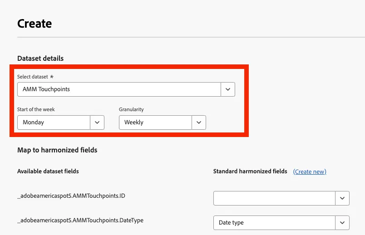
Task: Open chevron for the Date type field
Action: [x=342, y=223]
